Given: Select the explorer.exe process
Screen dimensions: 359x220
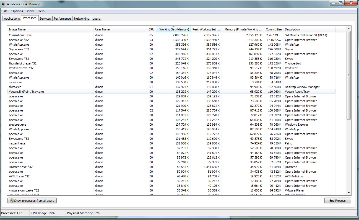Looking at the screenshot, I should (x=171, y=125).
